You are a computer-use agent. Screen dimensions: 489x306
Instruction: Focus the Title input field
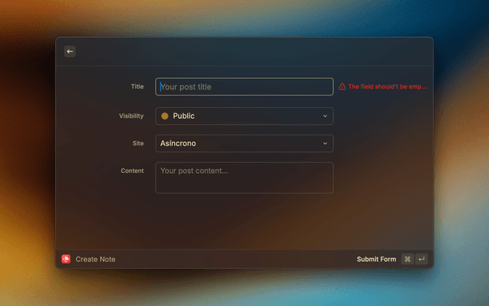pyautogui.click(x=244, y=86)
